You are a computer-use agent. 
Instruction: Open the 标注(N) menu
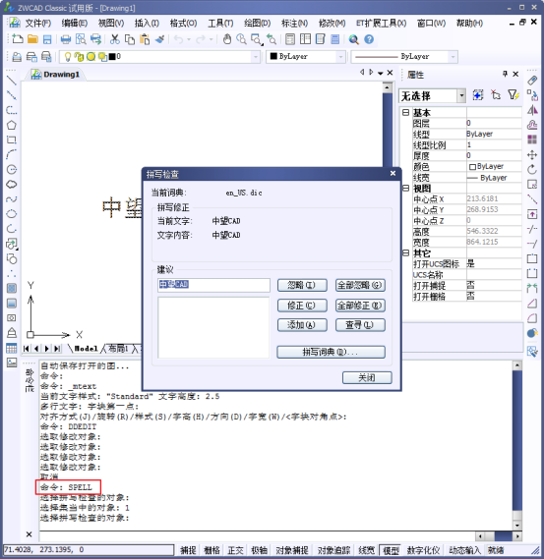294,24
